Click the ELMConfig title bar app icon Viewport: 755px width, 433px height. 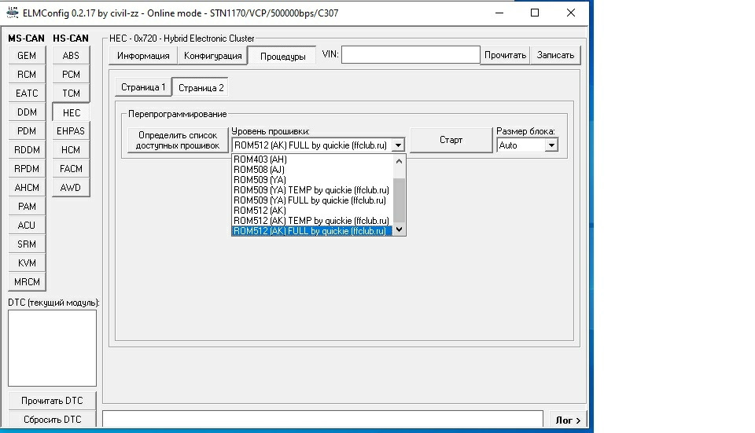click(13, 13)
